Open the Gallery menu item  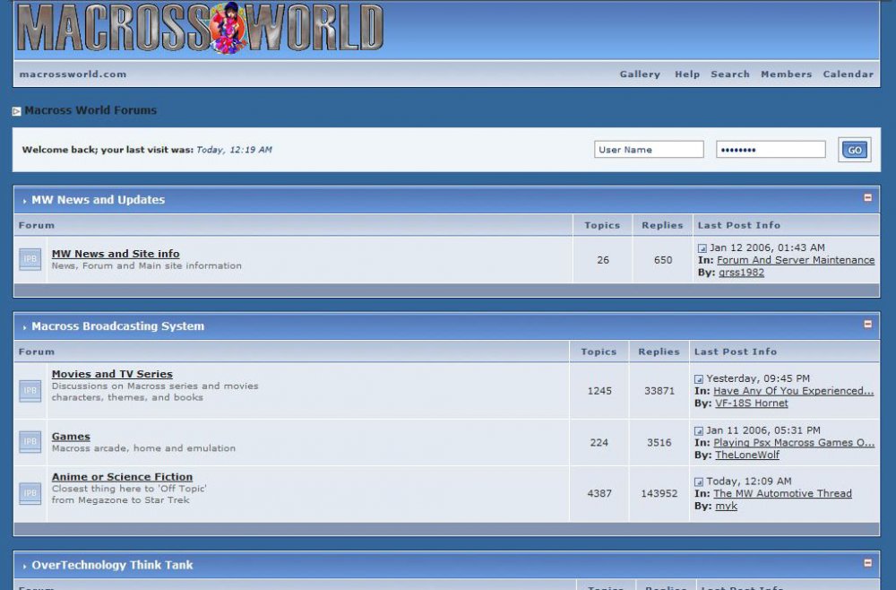[x=640, y=74]
